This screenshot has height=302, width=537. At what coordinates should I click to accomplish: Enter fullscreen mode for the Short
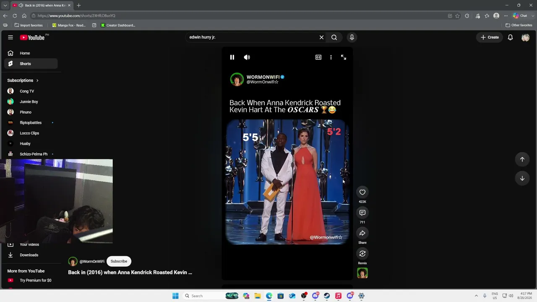[344, 57]
